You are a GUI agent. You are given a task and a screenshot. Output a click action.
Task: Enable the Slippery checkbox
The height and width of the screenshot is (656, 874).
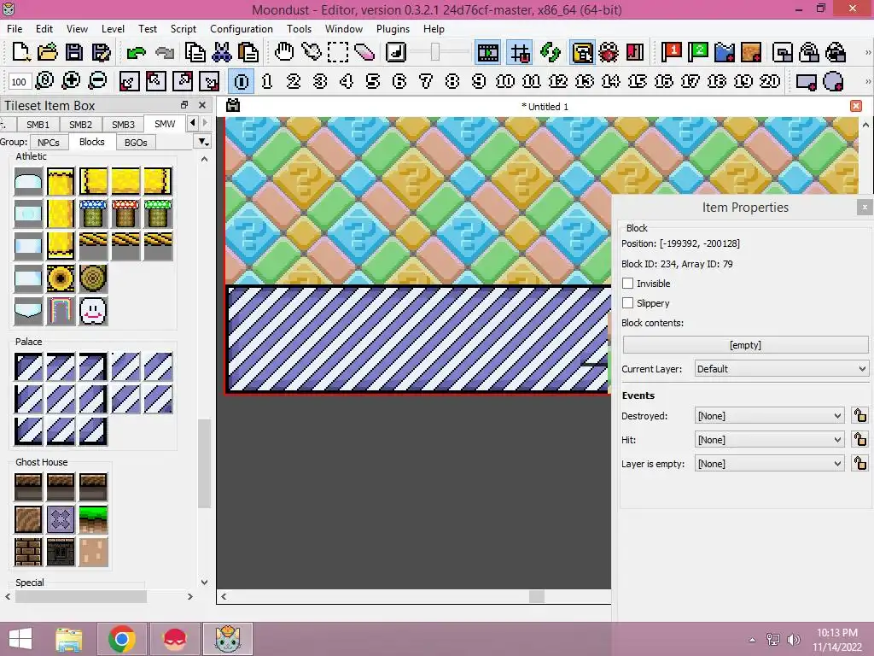click(627, 303)
